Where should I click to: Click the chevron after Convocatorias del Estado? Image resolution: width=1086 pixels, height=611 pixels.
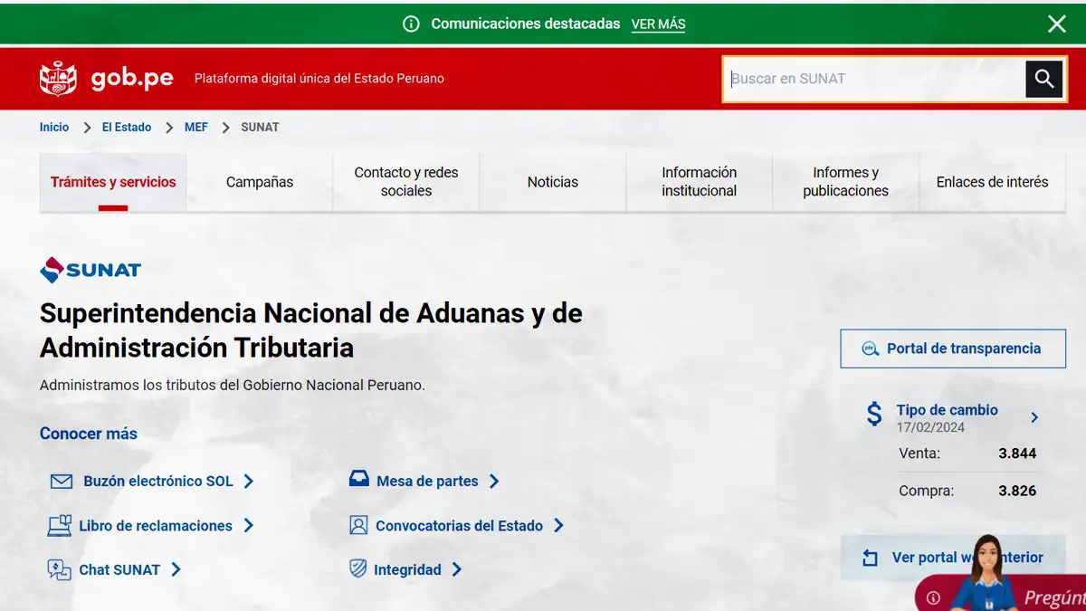click(x=559, y=526)
